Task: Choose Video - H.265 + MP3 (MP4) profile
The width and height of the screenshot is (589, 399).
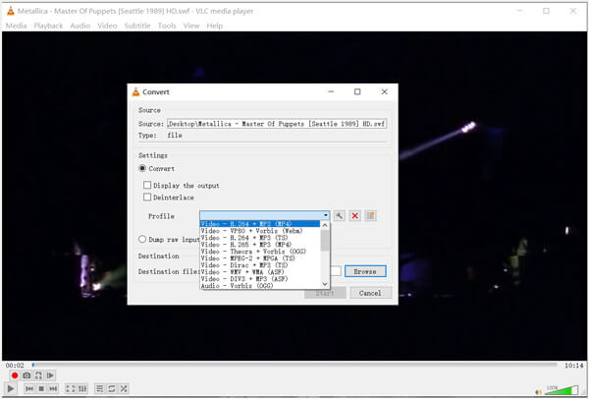Action: [260, 245]
